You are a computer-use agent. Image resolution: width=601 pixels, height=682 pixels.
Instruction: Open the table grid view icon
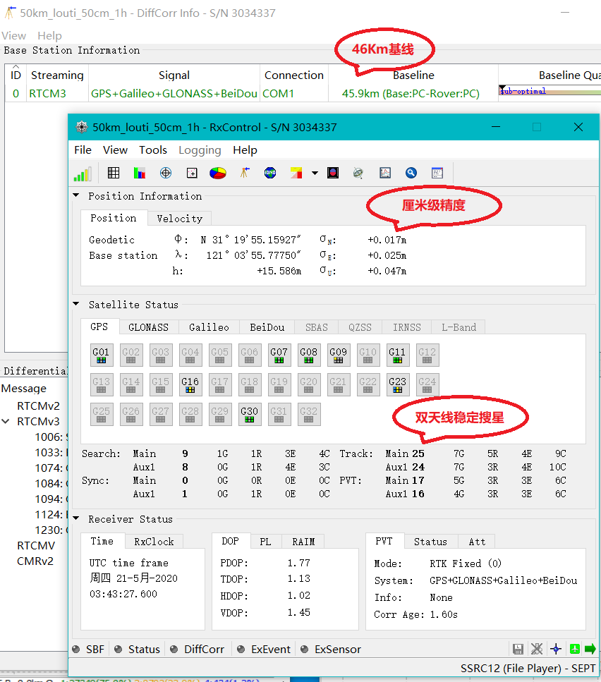click(x=114, y=173)
